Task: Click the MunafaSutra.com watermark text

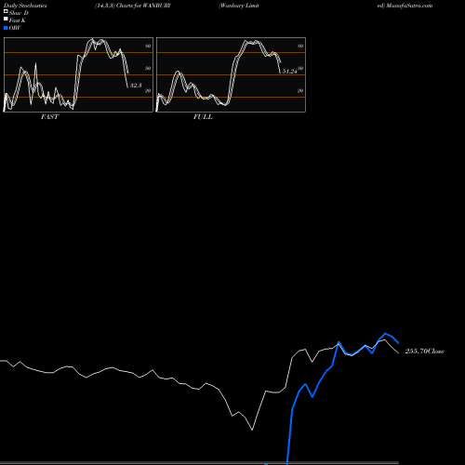Action: point(409,6)
